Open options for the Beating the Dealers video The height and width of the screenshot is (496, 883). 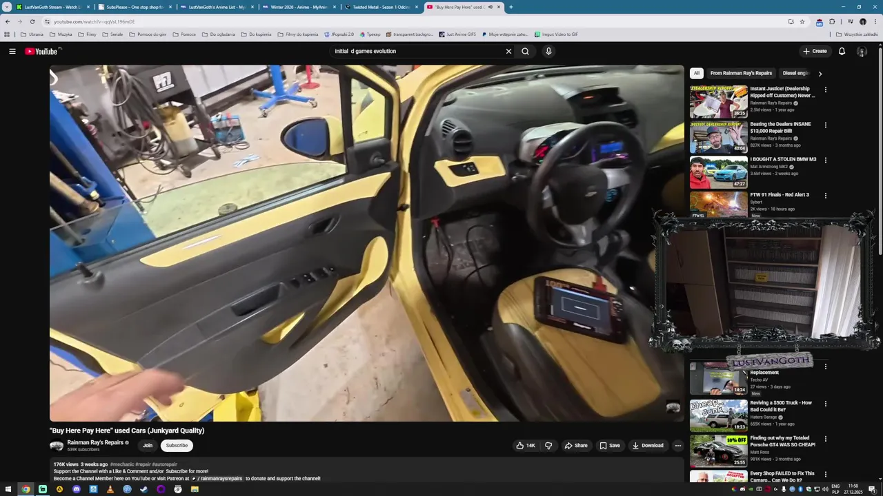point(825,125)
